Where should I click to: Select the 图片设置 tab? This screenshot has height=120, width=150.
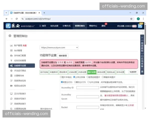(x=92, y=72)
